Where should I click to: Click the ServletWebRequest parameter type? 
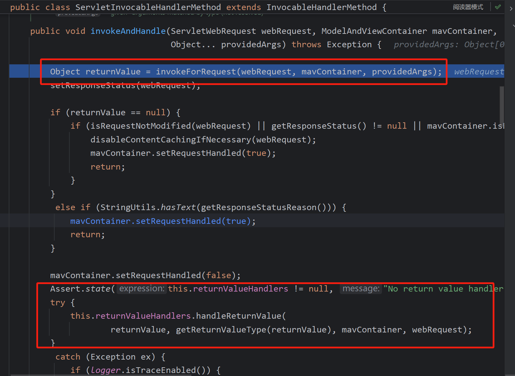[213, 31]
